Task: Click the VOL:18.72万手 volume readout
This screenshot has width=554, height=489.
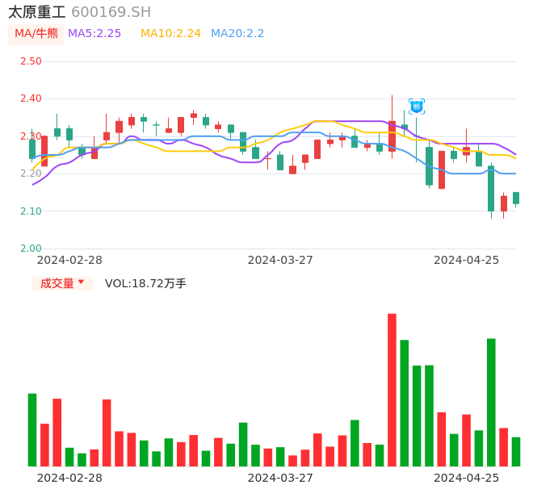Action: pyautogui.click(x=145, y=283)
